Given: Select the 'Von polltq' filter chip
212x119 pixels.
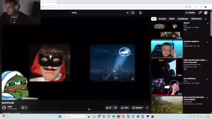Looking at the screenshot, I should coord(162,19).
